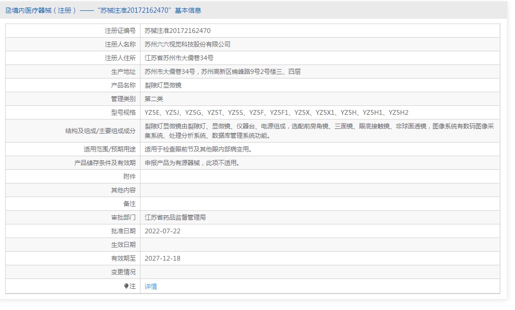Screen dimensions: 515x310
Task: Select registration number value 苏械注准20172162470
Action: (177, 31)
